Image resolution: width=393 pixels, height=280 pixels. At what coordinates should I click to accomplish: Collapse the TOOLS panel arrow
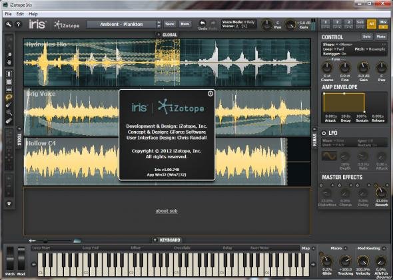click(19, 129)
